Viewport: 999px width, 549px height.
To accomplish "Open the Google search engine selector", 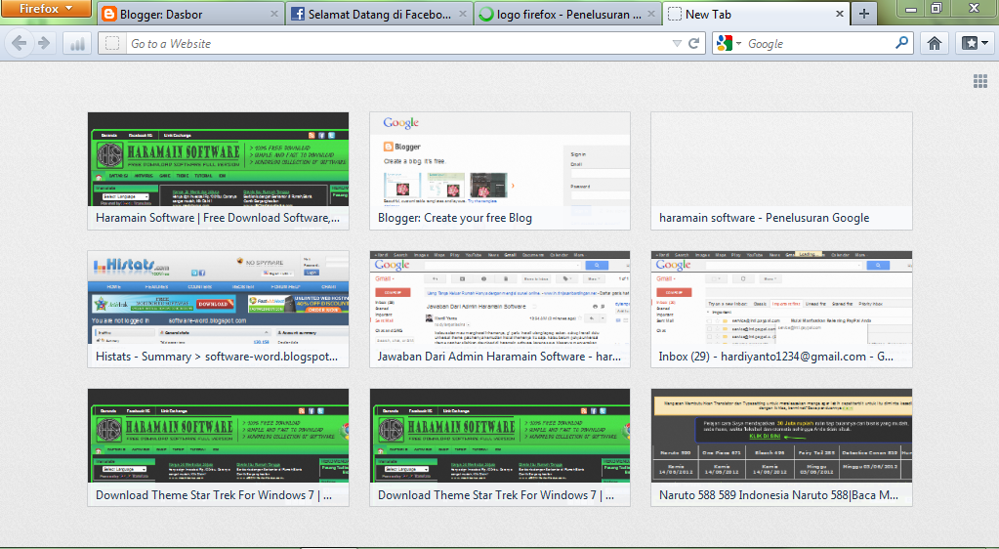I will [728, 43].
